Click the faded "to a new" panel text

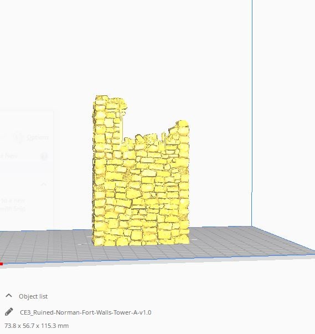click(x=13, y=201)
